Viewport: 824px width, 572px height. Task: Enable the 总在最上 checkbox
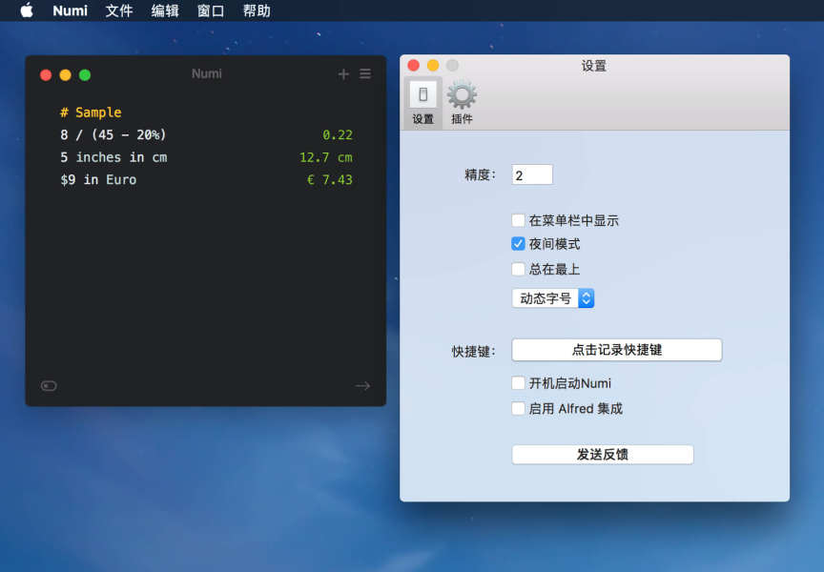518,269
